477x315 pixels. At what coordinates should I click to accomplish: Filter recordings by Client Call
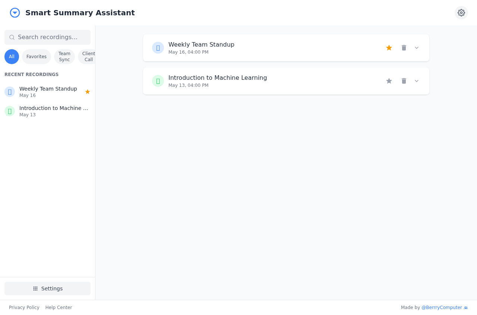pyautogui.click(x=88, y=56)
